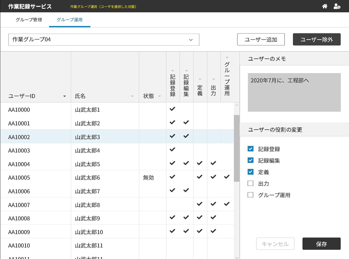This screenshot has width=349, height=259.
Task: Click 記録登録 checkmark for AA10000
Action: point(172,109)
